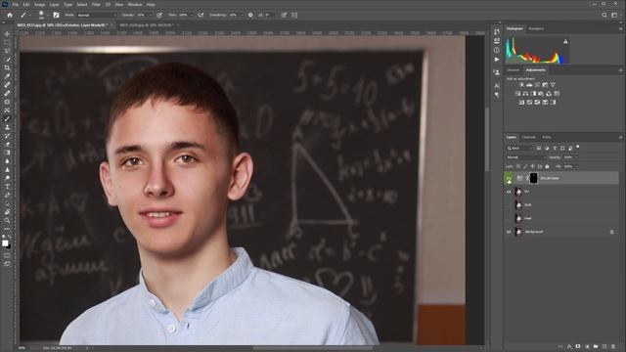This screenshot has width=626, height=352.
Task: Toggle lock transparent pixels
Action: [518, 166]
